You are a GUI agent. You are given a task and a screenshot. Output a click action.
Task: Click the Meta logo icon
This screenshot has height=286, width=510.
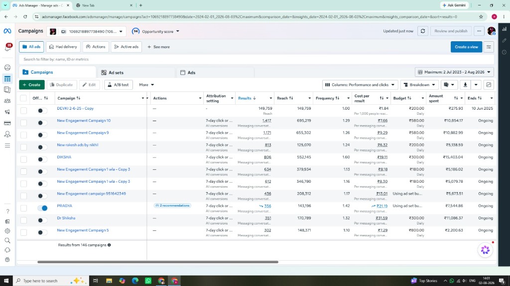click(7, 31)
